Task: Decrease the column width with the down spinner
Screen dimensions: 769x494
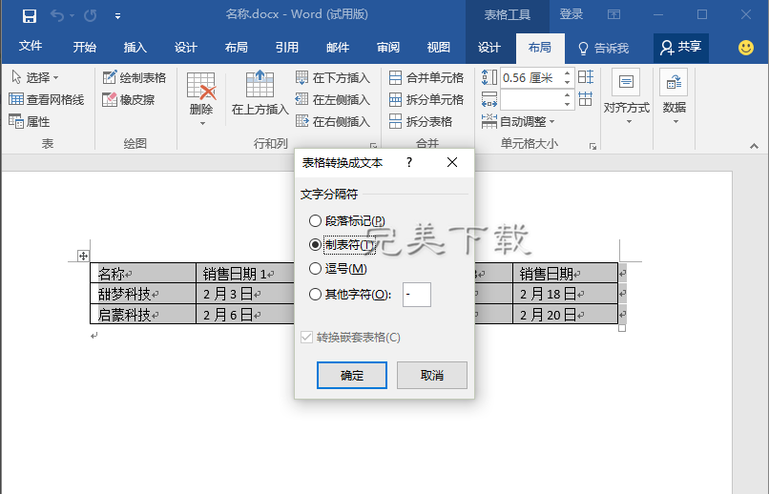Action: pyautogui.click(x=568, y=104)
